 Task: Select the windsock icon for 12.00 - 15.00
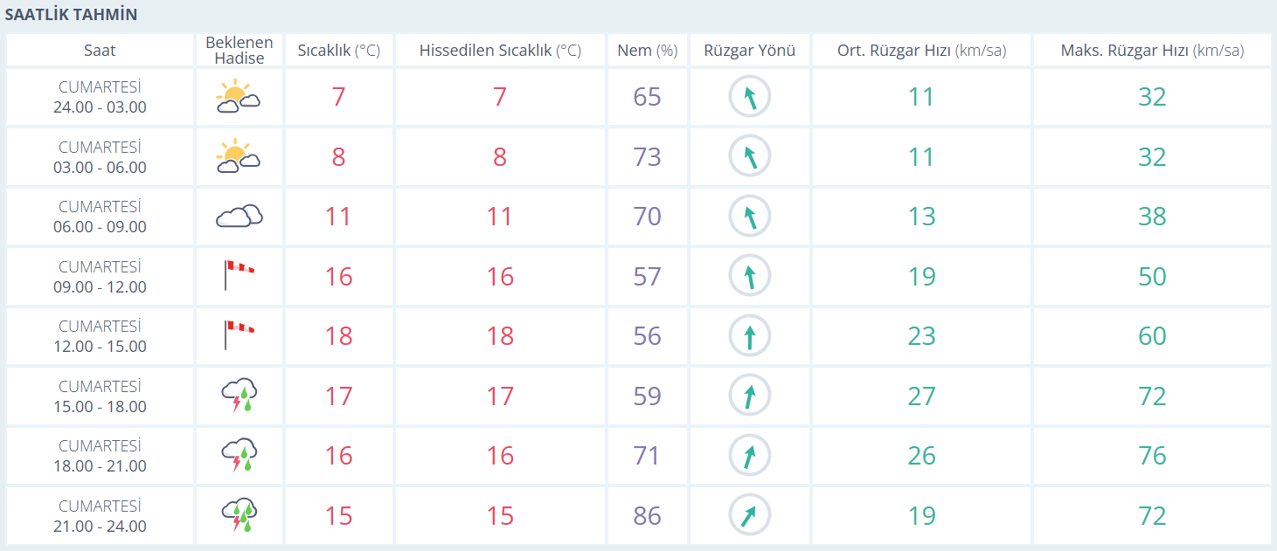tap(238, 335)
